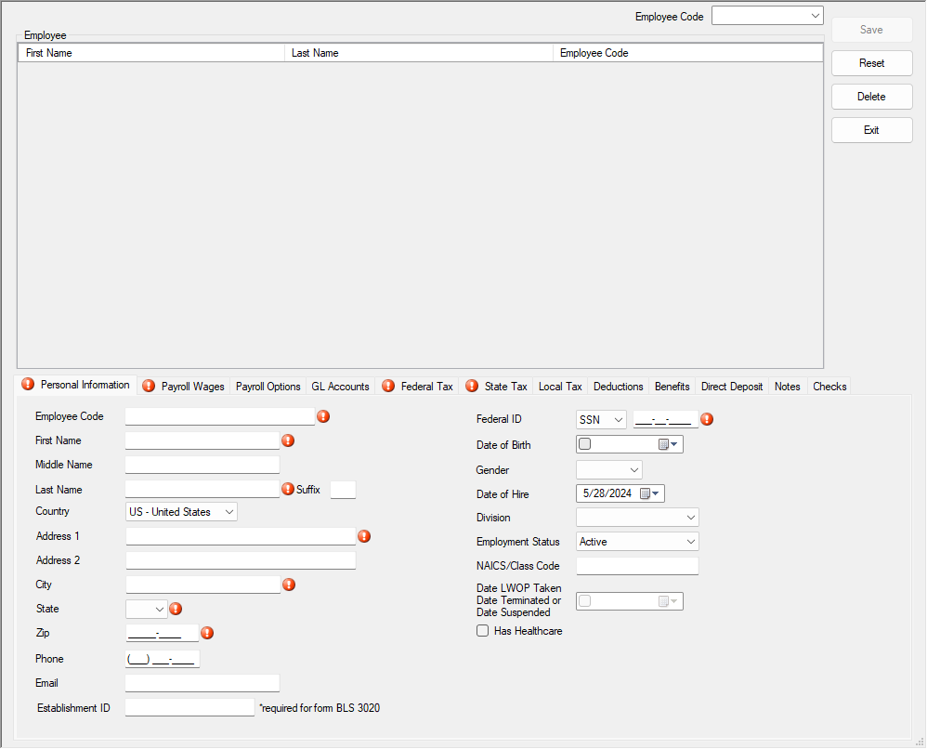The image size is (927, 749).
Task: Click the required-field indicator beside First Name
Action: (288, 440)
